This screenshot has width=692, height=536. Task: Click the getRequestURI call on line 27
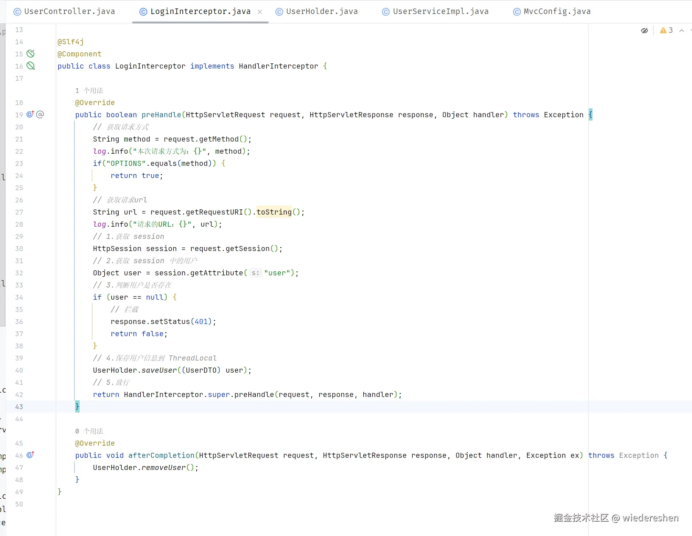tap(214, 212)
